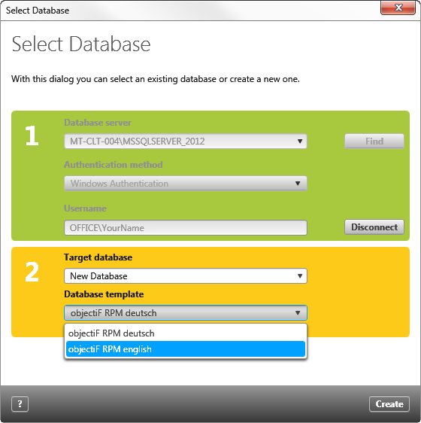Image resolution: width=421 pixels, height=423 pixels.
Task: Click the Username input field
Action: [186, 228]
